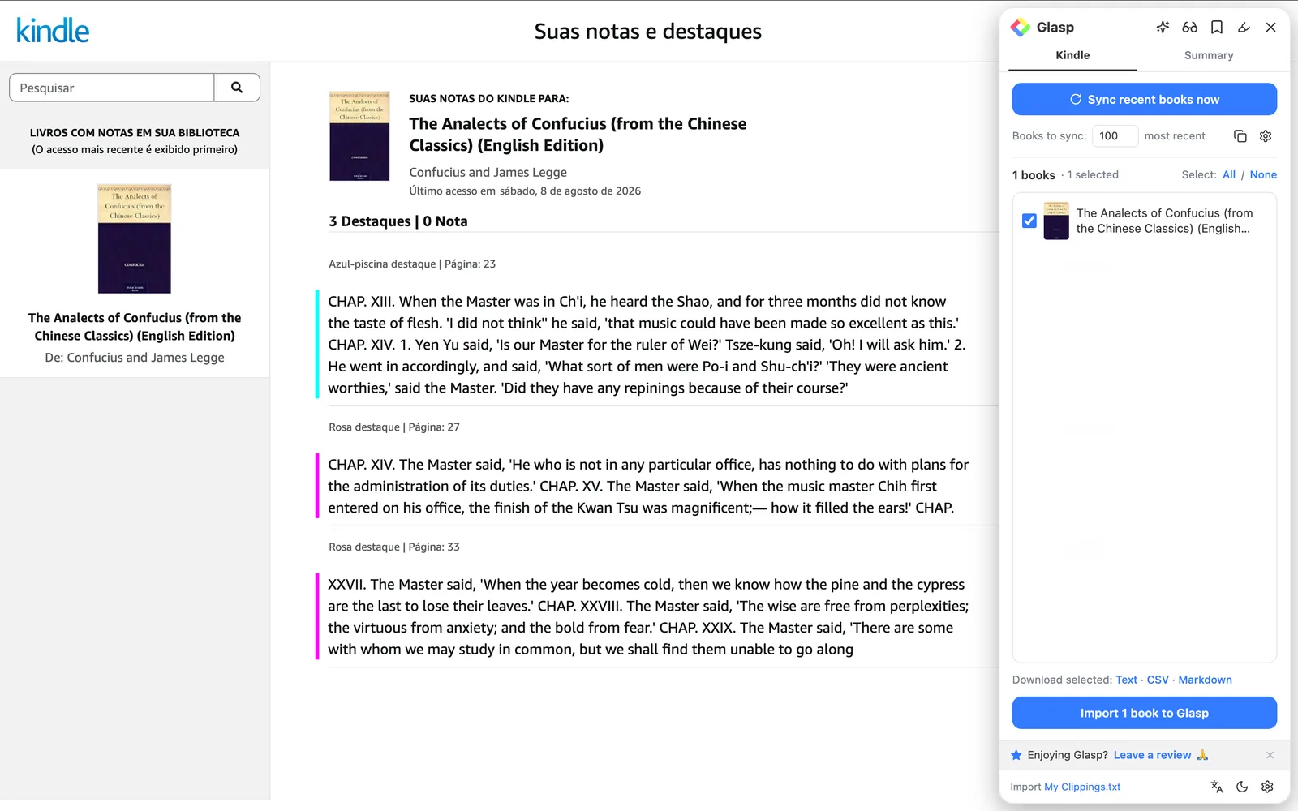This screenshot has width=1298, height=811.
Task: Click 'Rosa destaque | Página: 33' label
Action: point(394,547)
